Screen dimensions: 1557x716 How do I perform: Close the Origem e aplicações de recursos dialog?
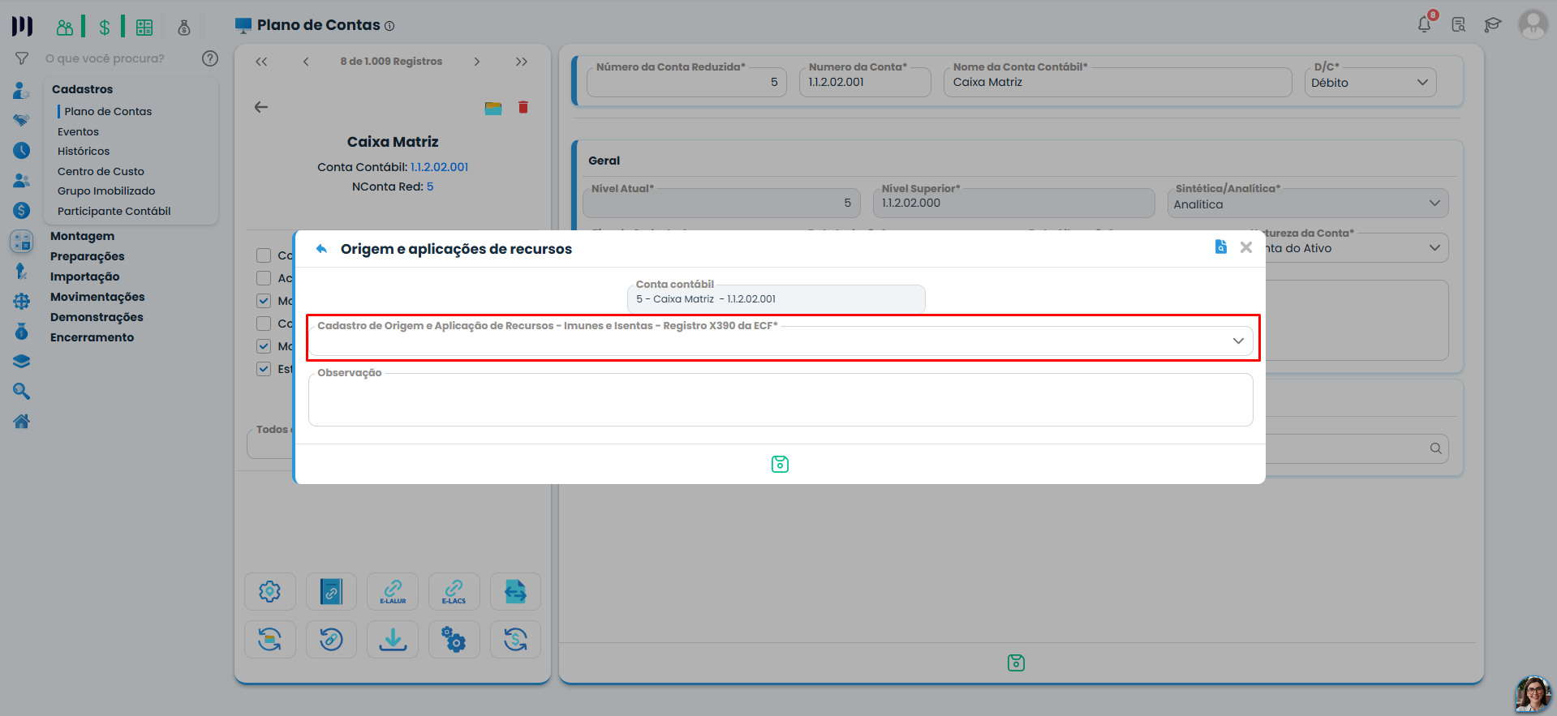click(1246, 247)
